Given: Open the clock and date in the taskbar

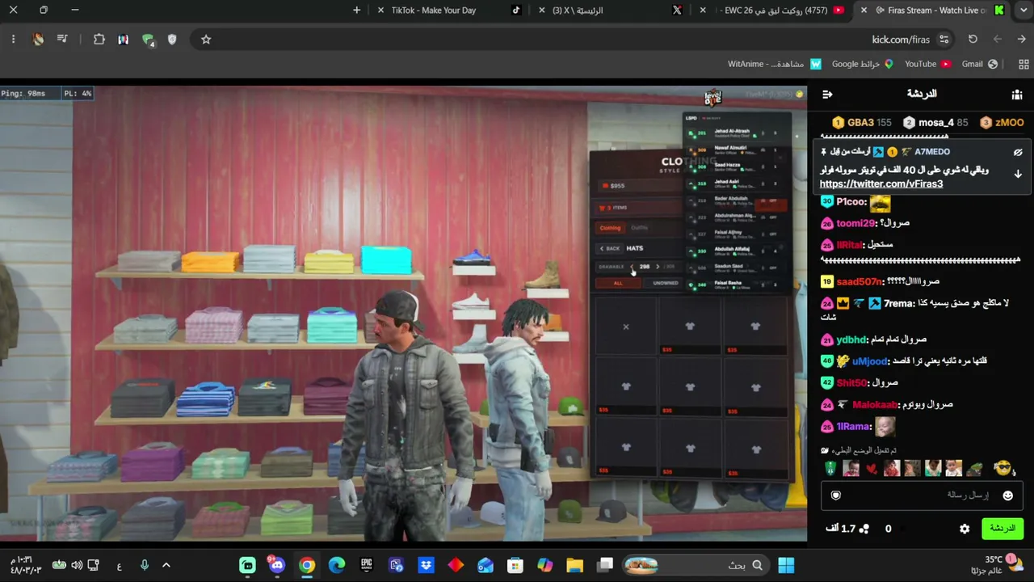Looking at the screenshot, I should pos(25,565).
